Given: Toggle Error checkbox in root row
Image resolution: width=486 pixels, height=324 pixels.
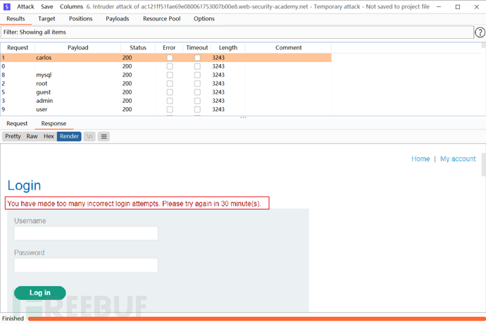Looking at the screenshot, I should click(170, 84).
